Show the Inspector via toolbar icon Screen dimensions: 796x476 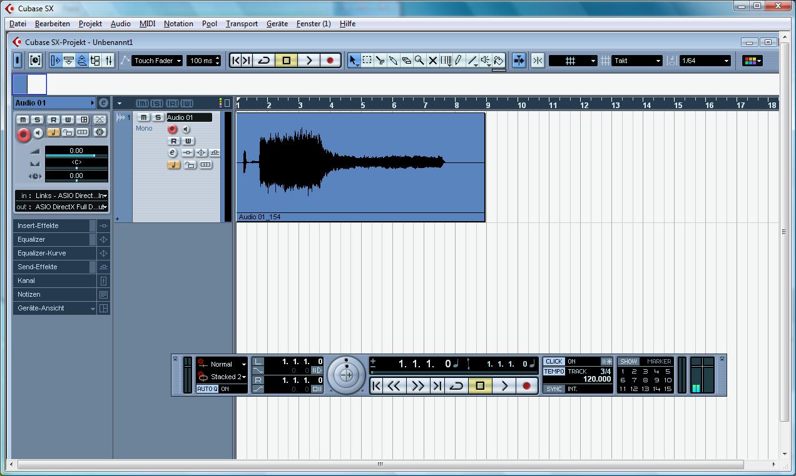[55, 61]
